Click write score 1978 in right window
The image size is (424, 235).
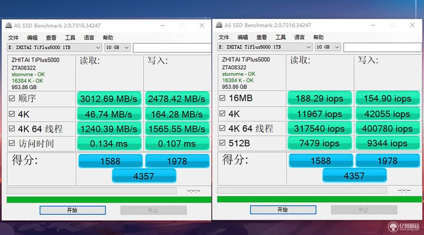pos(387,161)
